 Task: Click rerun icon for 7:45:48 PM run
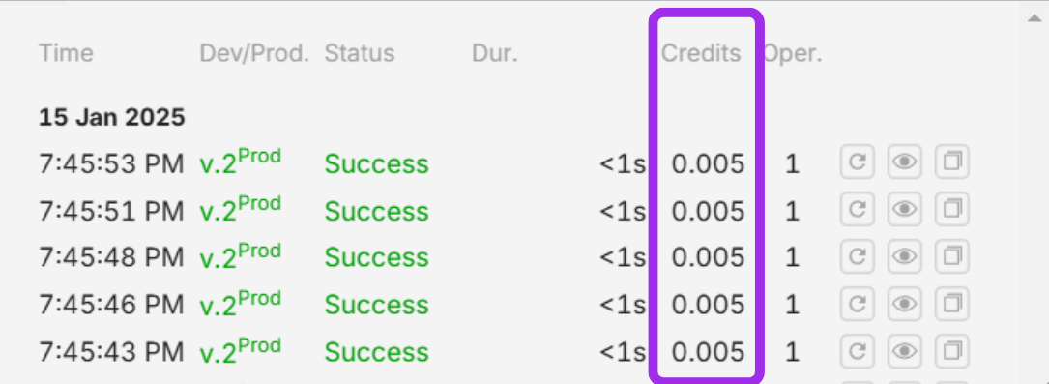tap(857, 256)
